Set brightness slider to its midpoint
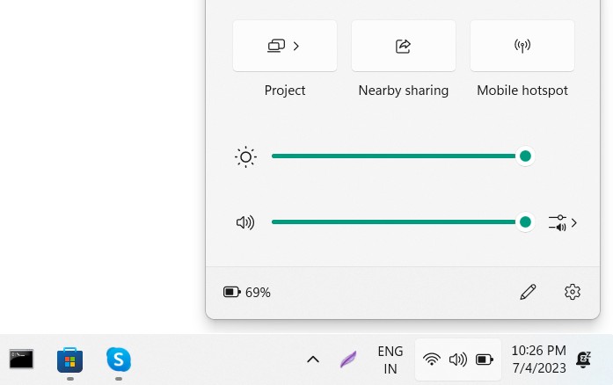The height and width of the screenshot is (385, 613). tap(398, 156)
